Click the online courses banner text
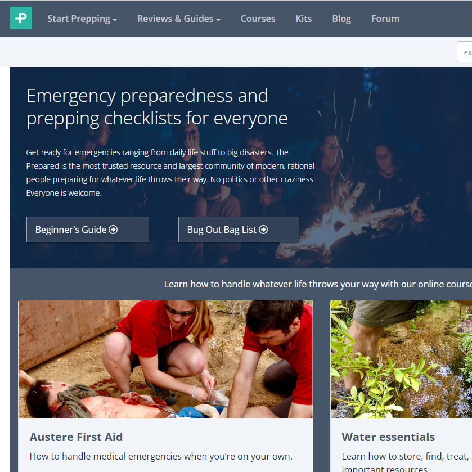This screenshot has width=472, height=472. 318,284
